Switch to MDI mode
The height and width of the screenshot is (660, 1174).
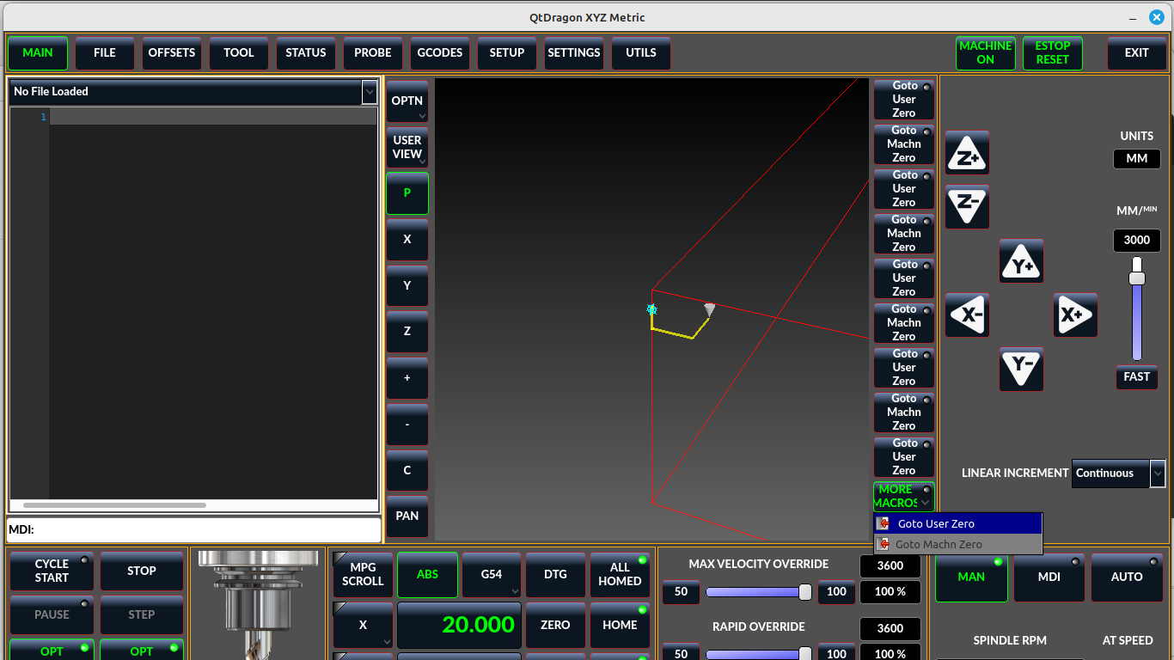tap(1049, 577)
